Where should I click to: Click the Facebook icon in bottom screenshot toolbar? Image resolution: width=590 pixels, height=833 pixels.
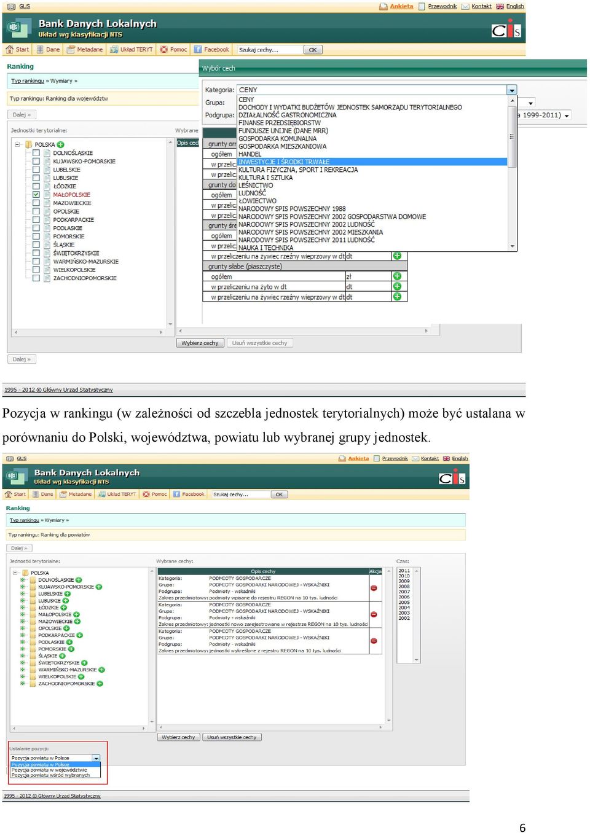coord(177,494)
